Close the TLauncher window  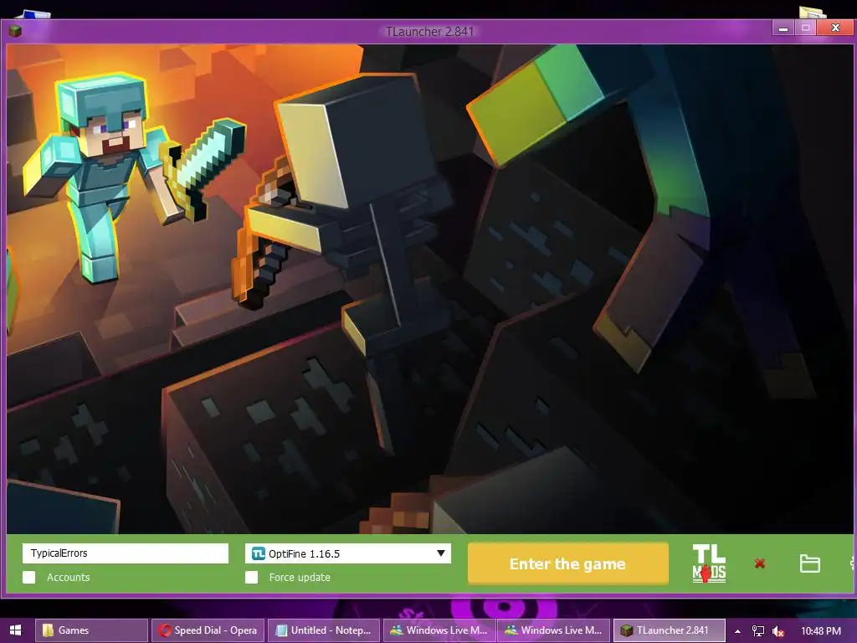[835, 28]
